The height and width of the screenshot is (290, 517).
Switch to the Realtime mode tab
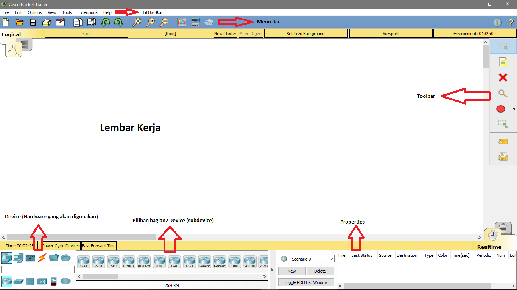click(x=493, y=234)
